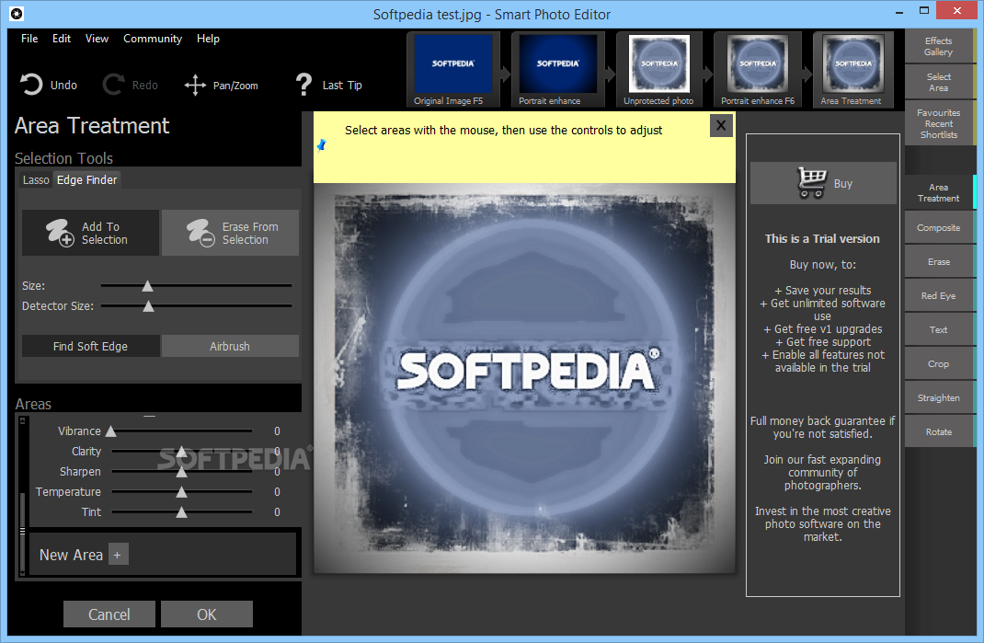Select Area Treatment in right sidebar
This screenshot has height=643, width=984.
coord(939,193)
